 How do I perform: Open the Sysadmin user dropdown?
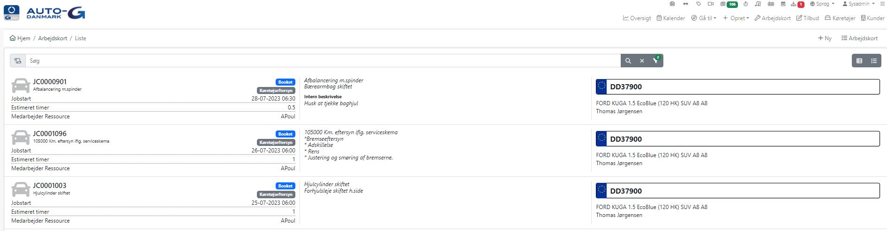pos(858,4)
